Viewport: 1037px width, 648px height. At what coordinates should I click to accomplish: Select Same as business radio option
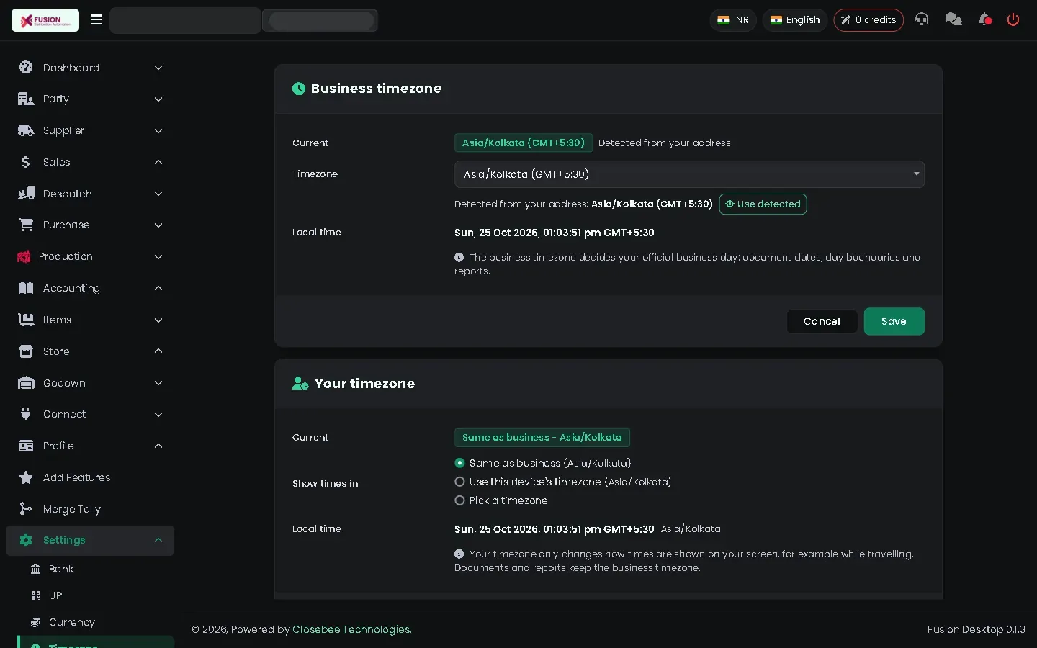[x=459, y=463]
